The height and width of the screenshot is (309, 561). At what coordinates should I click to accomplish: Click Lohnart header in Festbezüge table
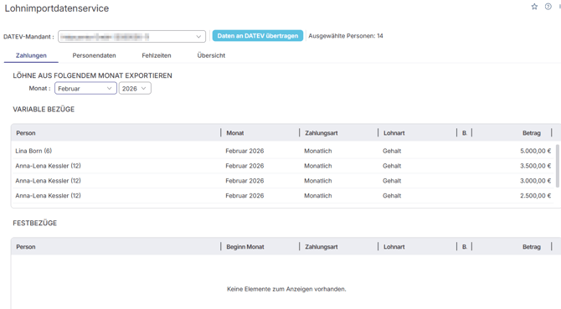394,247
